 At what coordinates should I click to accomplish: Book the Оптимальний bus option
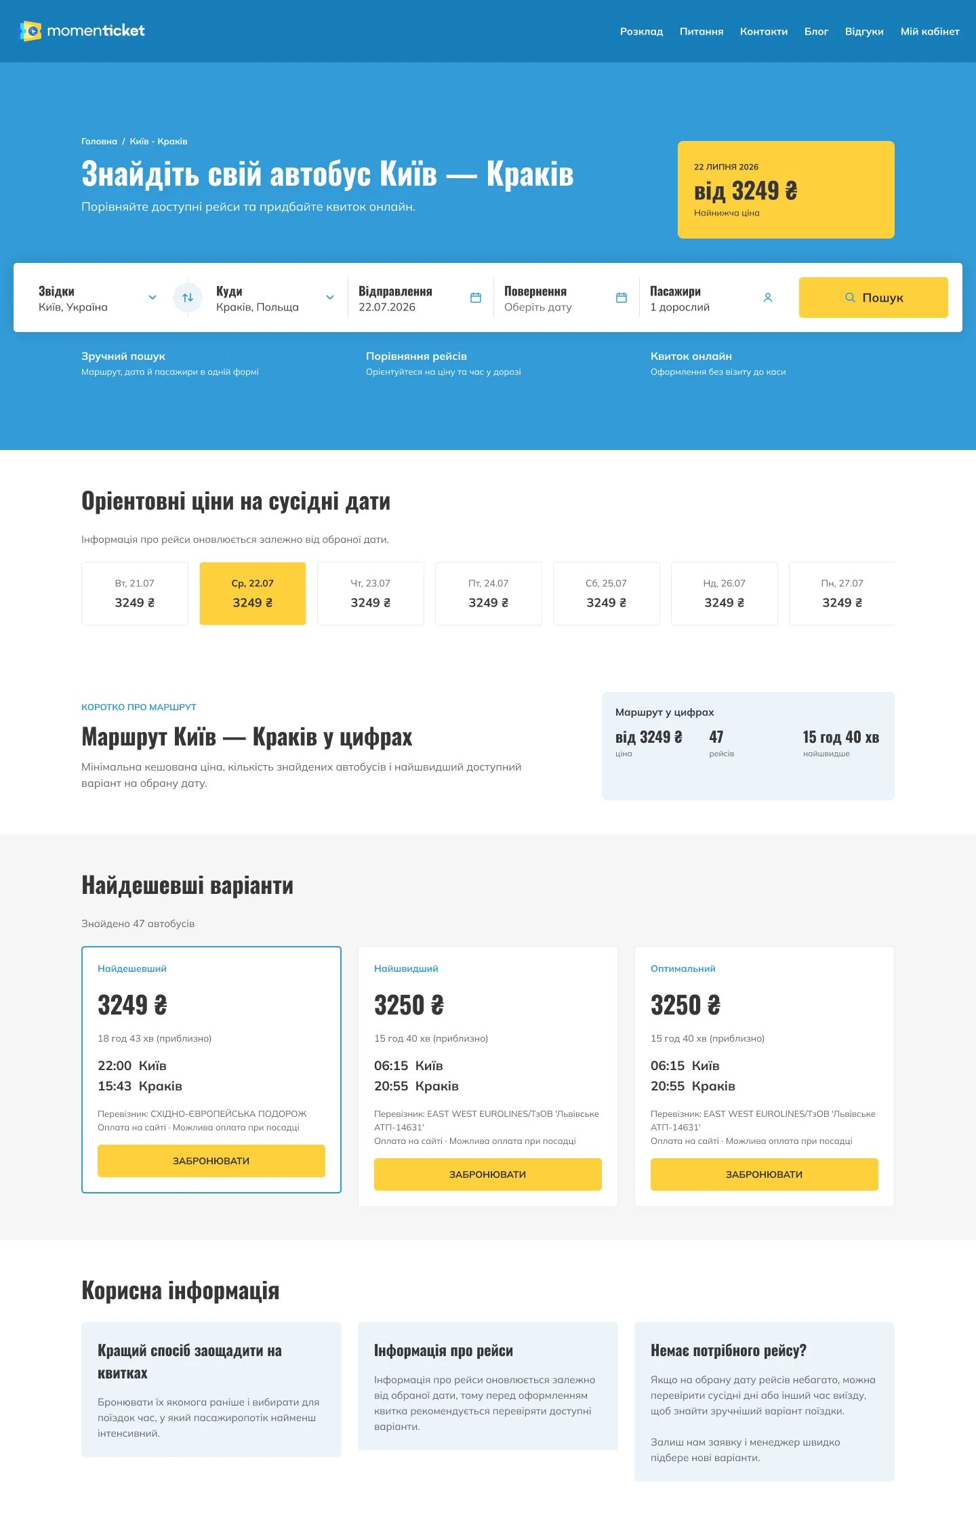click(x=765, y=1174)
